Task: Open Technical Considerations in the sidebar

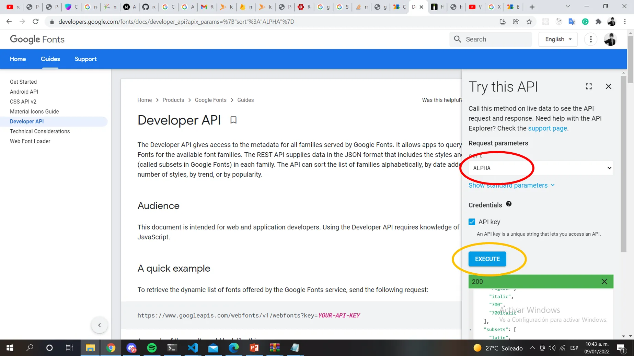Action: 40,131
